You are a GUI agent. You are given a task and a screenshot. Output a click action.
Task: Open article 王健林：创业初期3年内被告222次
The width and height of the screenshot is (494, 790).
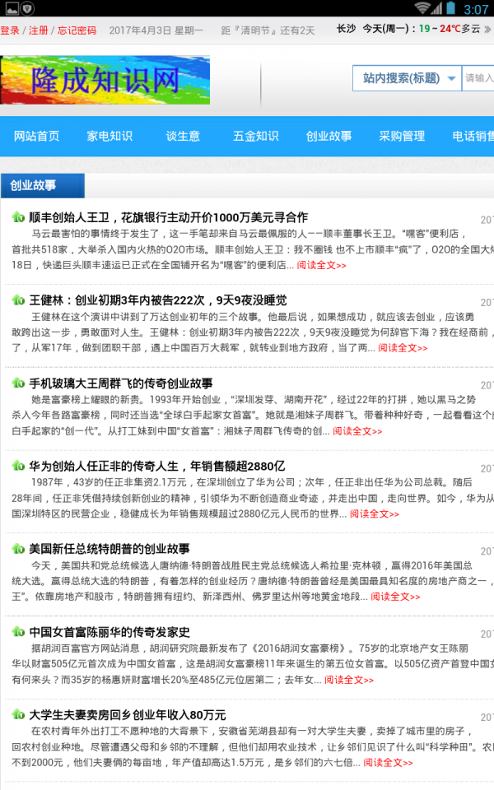(x=158, y=300)
